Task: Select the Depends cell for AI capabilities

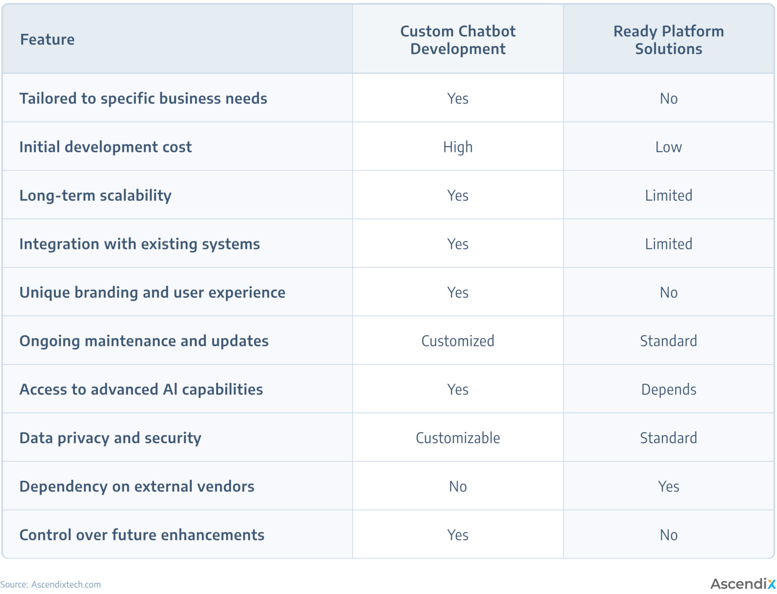Action: pyautogui.click(x=668, y=390)
